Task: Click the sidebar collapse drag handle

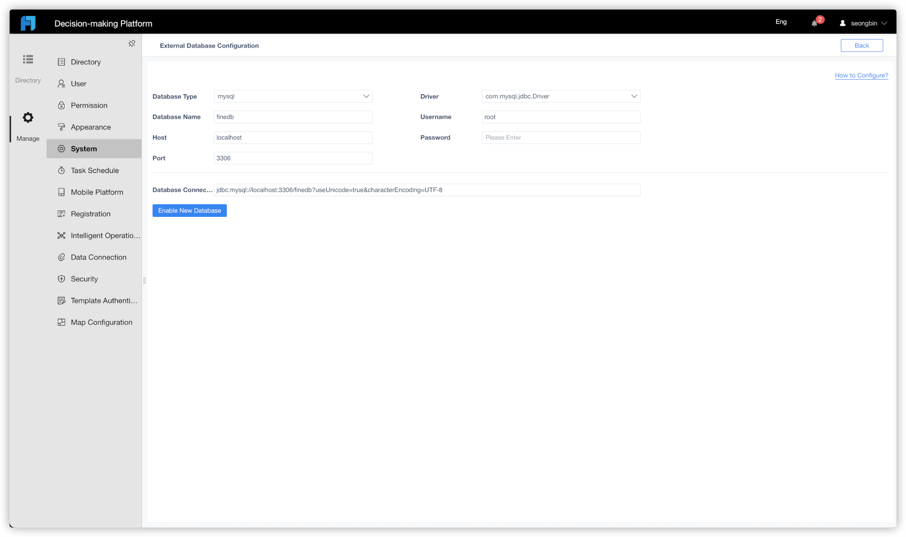Action: point(145,281)
